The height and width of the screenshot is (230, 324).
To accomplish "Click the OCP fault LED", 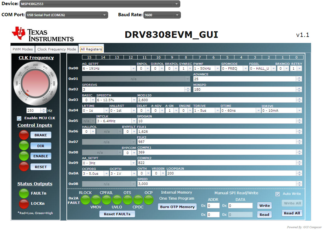I will coord(148,200).
